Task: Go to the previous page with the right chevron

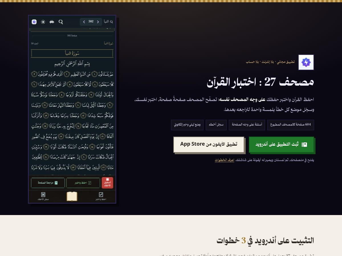Action: pos(98,22)
